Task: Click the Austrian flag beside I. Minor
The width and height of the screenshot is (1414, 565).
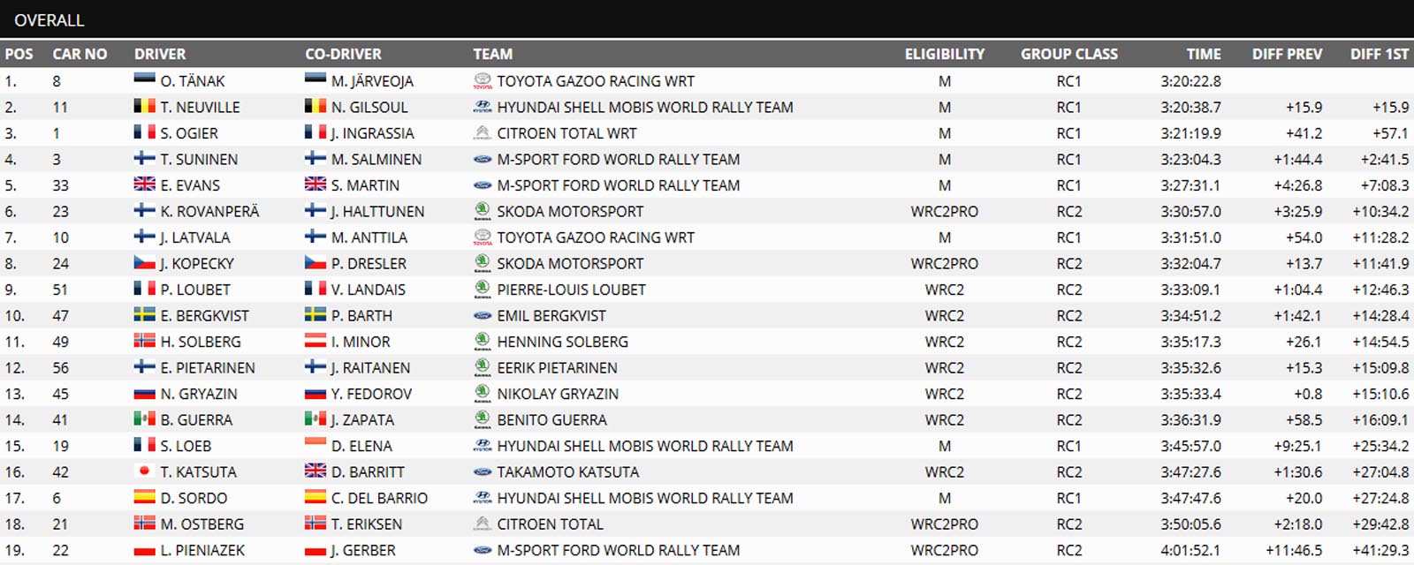Action: click(x=315, y=340)
